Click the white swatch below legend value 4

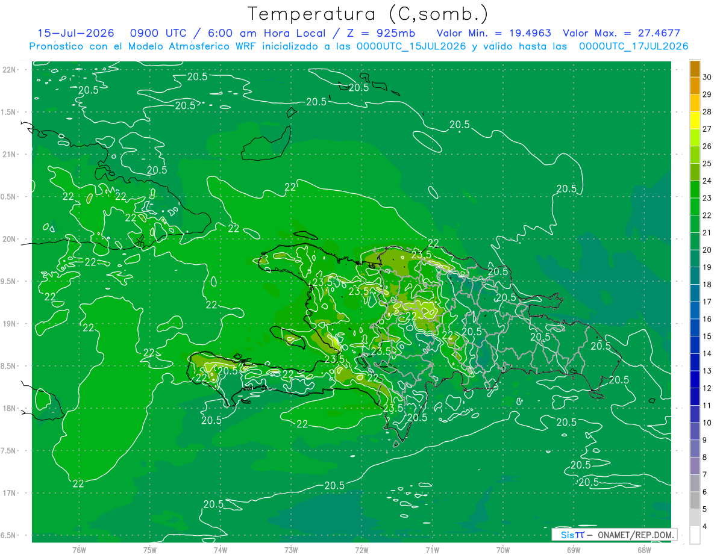pyautogui.click(x=695, y=535)
